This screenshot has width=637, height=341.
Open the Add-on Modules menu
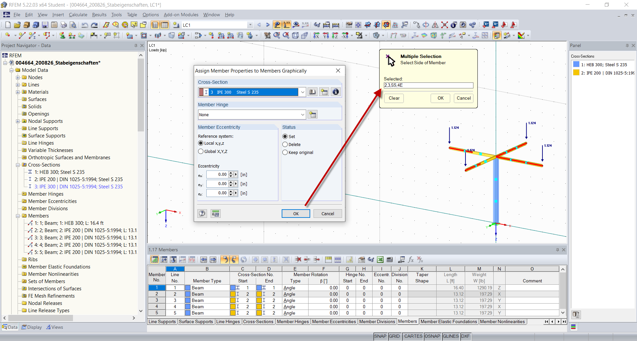[x=181, y=15]
